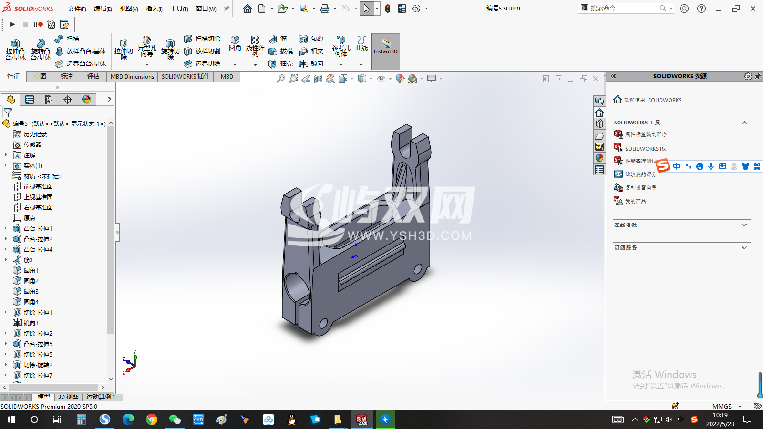Click the 抽壳 shell tool
This screenshot has width=763, height=429.
click(x=281, y=63)
